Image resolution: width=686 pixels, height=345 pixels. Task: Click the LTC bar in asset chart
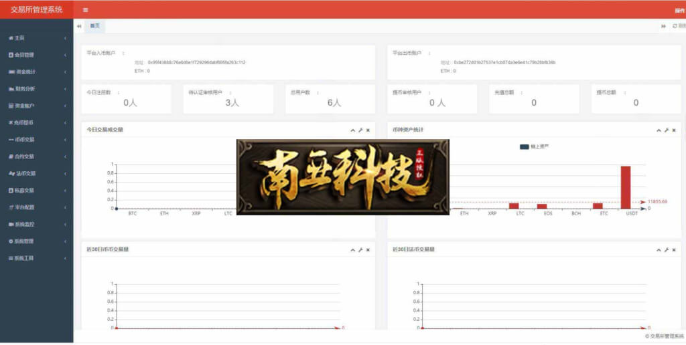[514, 206]
